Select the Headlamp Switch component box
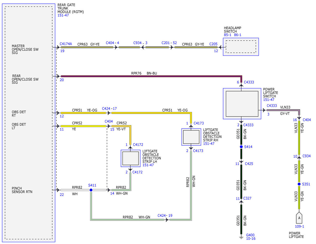Screen dimensions: 316x244 coord(241,47)
